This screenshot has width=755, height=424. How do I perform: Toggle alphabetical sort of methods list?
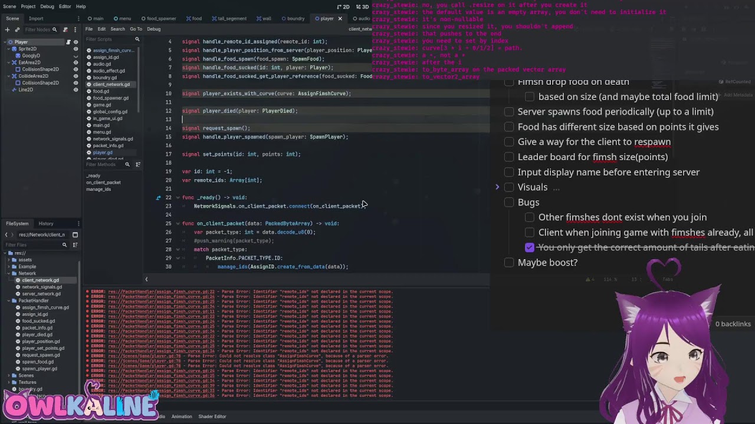tap(137, 164)
